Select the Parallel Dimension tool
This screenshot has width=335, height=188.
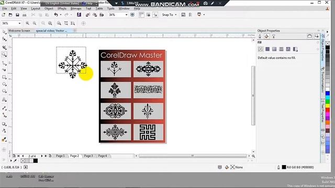4,108
